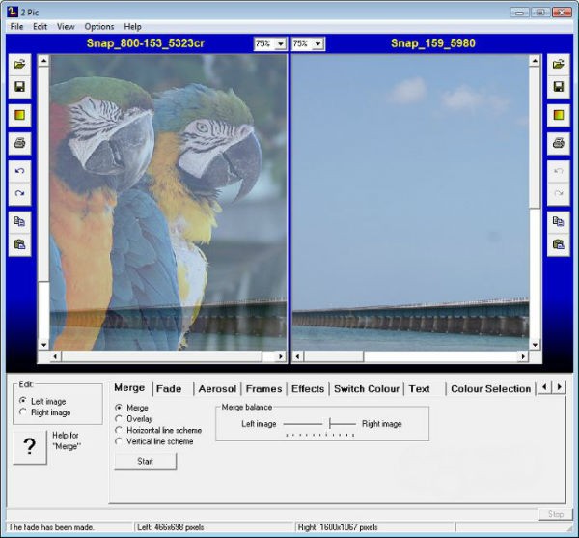Copy the left image to clipboard
Screen dimensions: 579x538
20,221
